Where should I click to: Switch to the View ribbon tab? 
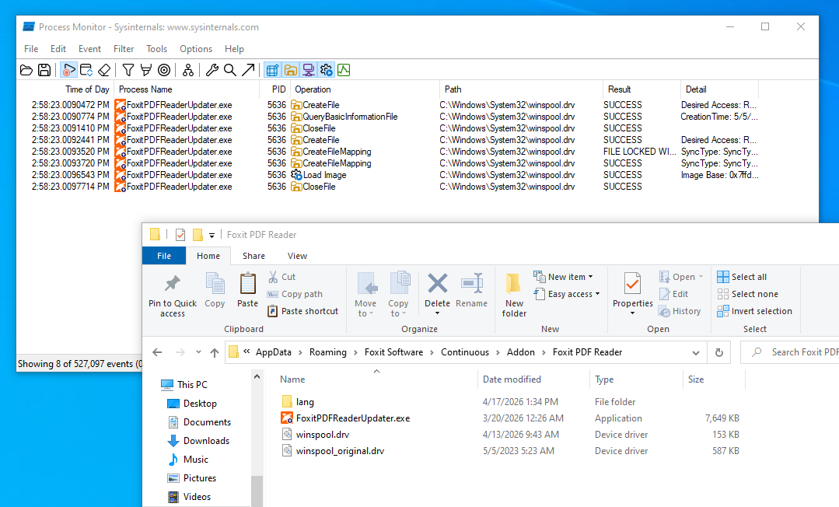(x=297, y=256)
